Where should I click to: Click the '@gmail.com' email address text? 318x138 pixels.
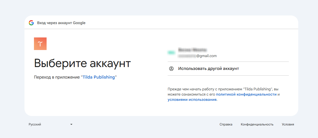point(197,56)
